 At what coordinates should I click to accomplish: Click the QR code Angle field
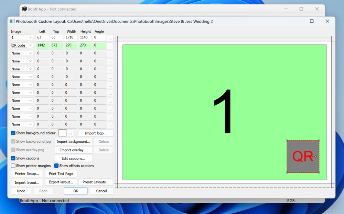click(x=99, y=45)
